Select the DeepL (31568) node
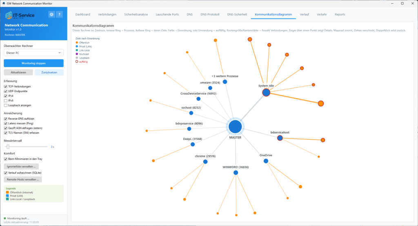Image resolution: width=418 pixels, height=226 pixels. pyautogui.click(x=193, y=145)
